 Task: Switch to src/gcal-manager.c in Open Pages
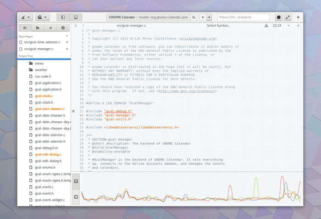39,49
